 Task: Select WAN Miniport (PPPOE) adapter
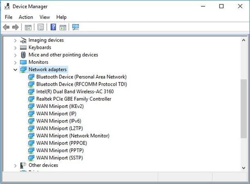(x=61, y=143)
